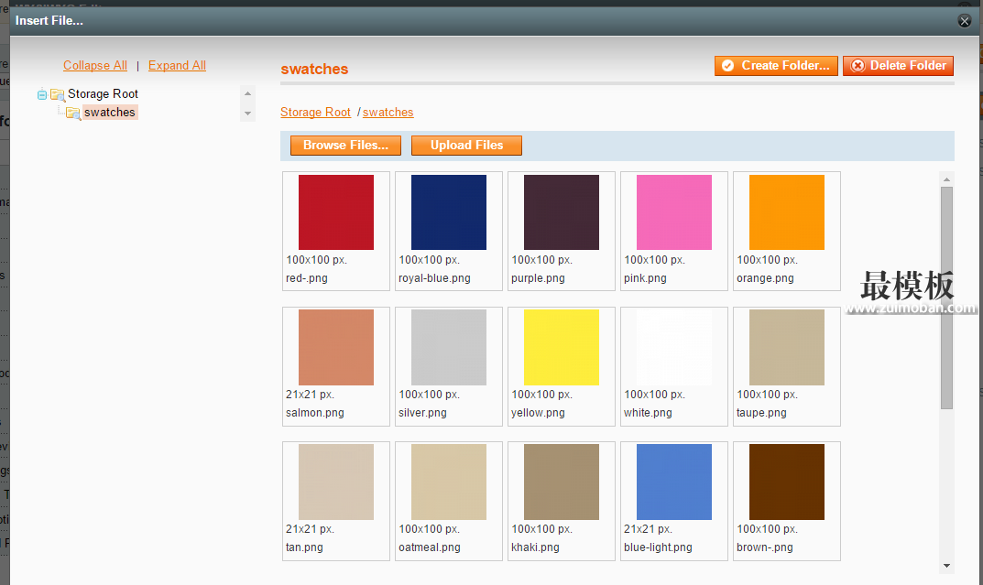Select the salmon swatch thumbnail
The width and height of the screenshot is (983, 585).
336,347
